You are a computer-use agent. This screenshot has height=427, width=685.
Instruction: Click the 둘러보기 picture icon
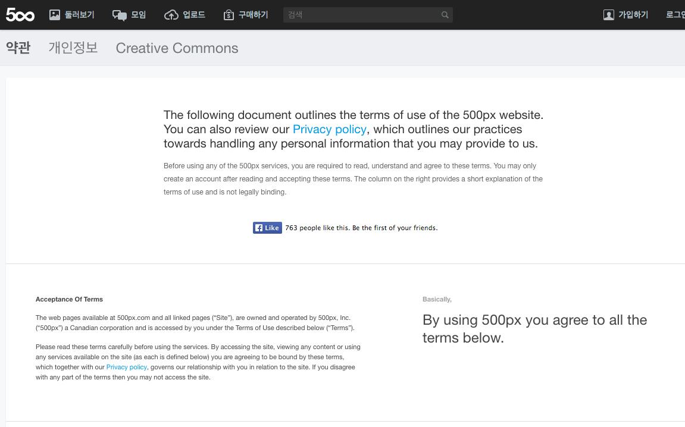pyautogui.click(x=55, y=15)
